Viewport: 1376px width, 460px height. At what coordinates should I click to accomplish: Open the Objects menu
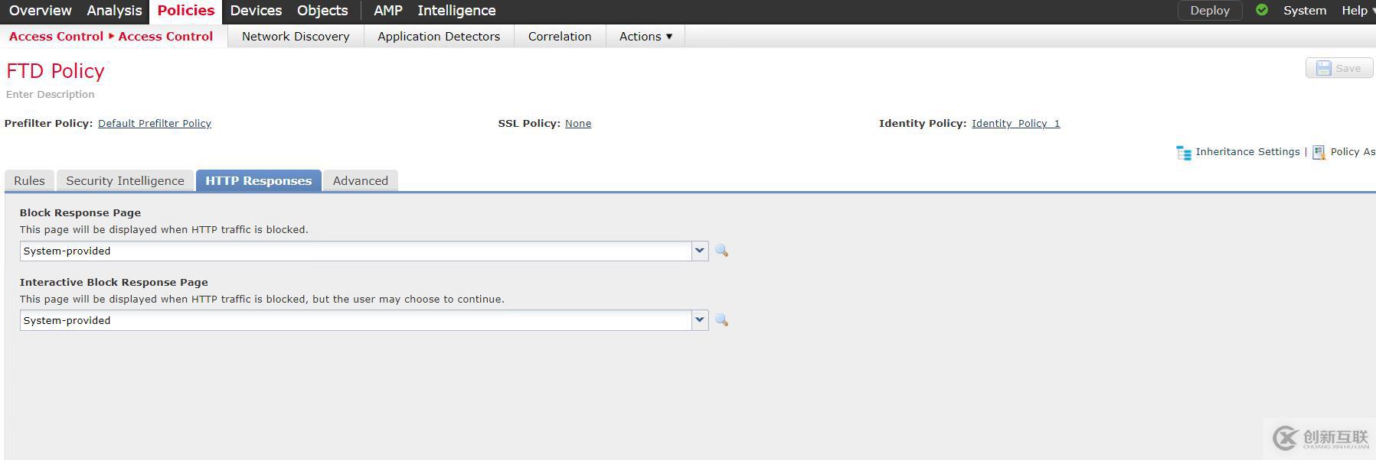[x=322, y=11]
